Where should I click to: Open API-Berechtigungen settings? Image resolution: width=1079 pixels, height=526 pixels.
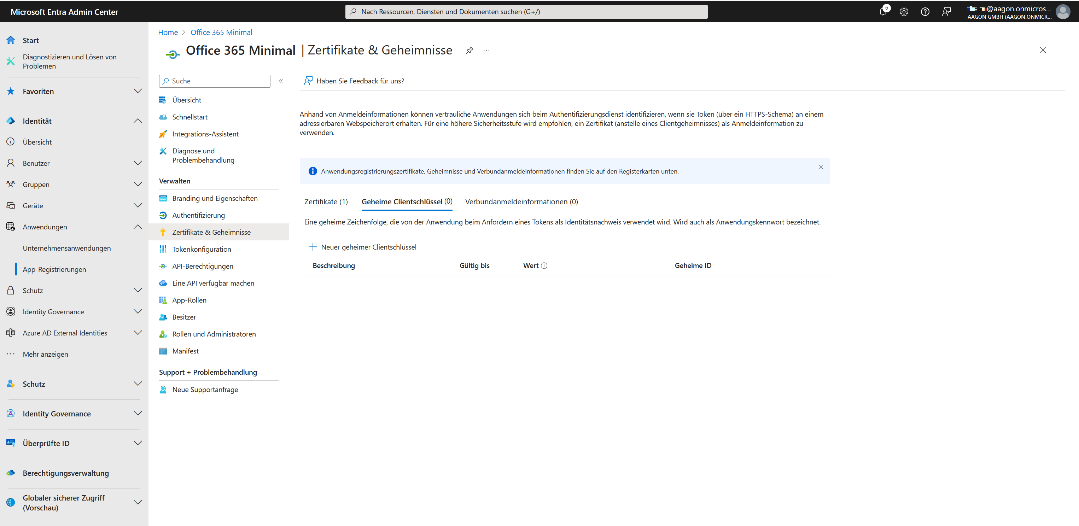click(203, 266)
